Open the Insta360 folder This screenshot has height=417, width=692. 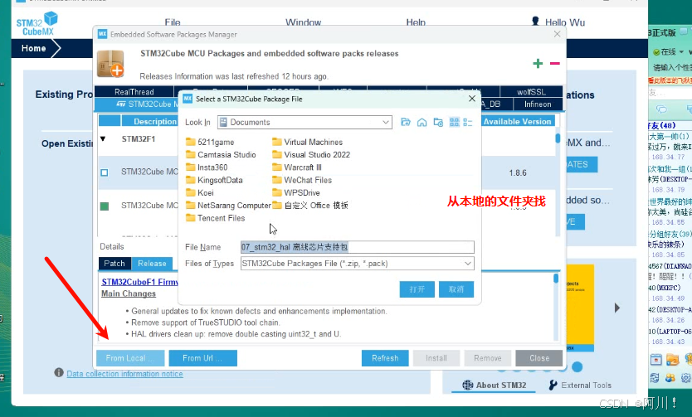pos(207,167)
